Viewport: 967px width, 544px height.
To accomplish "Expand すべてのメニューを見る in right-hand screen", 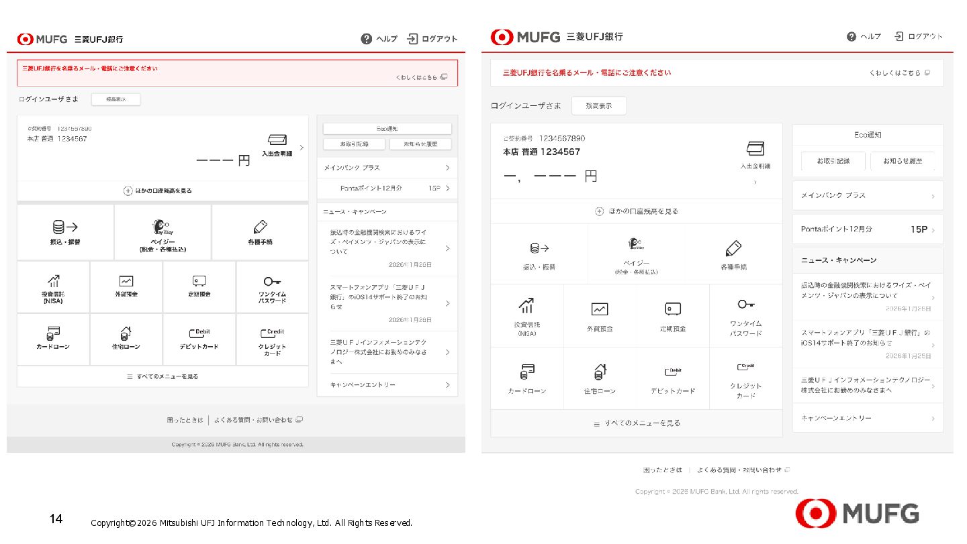I will [637, 423].
